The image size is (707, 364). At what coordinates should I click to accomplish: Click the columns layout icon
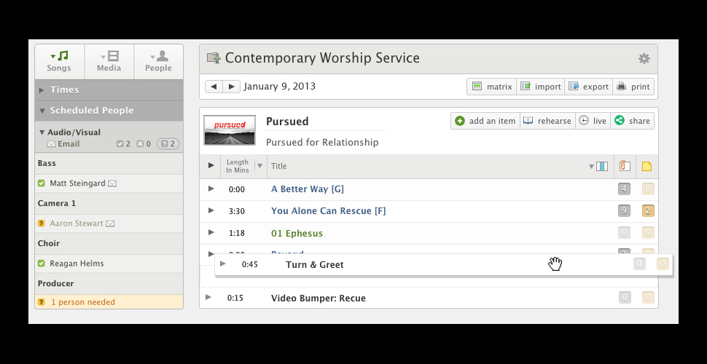click(601, 166)
